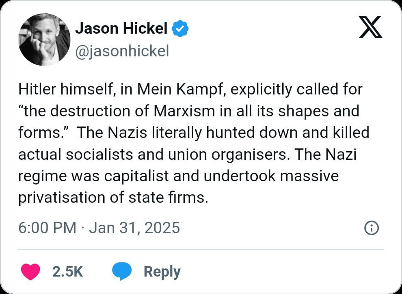The image size is (402, 294).
Task: Click the blue reply speech bubble icon
Action: pyautogui.click(x=121, y=271)
